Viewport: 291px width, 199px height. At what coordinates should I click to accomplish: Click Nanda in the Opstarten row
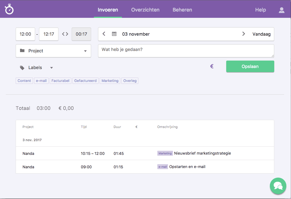(x=28, y=167)
